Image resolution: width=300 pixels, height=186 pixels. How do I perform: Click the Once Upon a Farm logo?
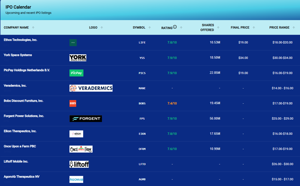pyautogui.click(x=81, y=149)
